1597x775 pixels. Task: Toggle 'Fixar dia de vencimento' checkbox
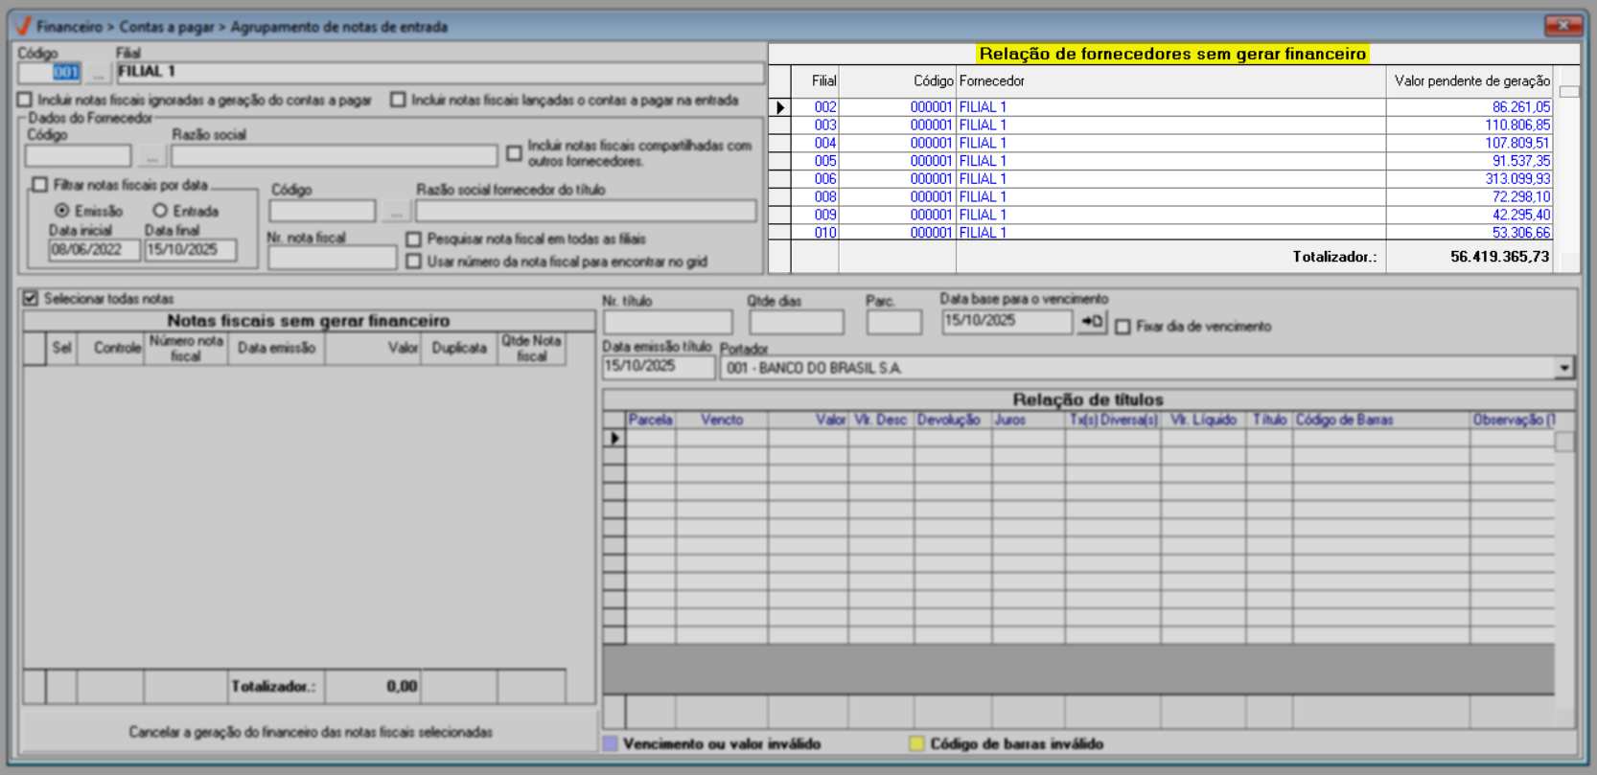[1123, 327]
